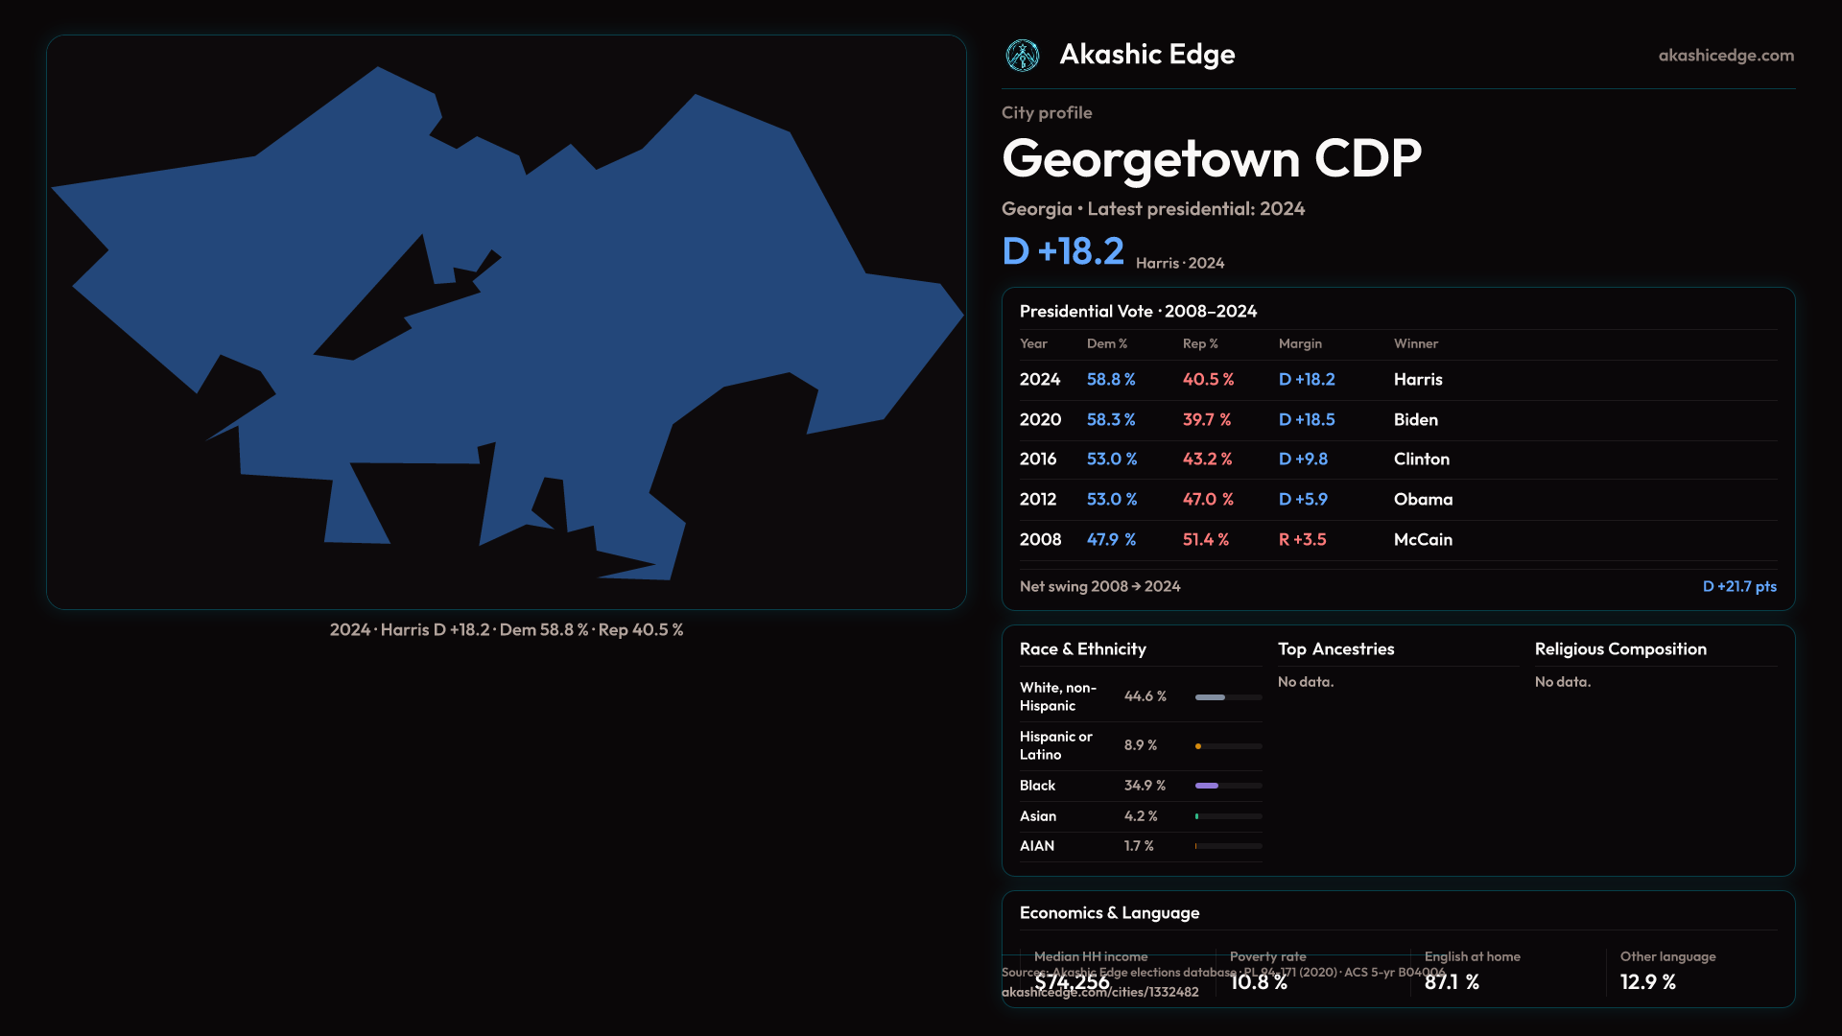Click the Akashic Edge logo icon
Viewport: 1842px width, 1036px height.
pos(1022,56)
